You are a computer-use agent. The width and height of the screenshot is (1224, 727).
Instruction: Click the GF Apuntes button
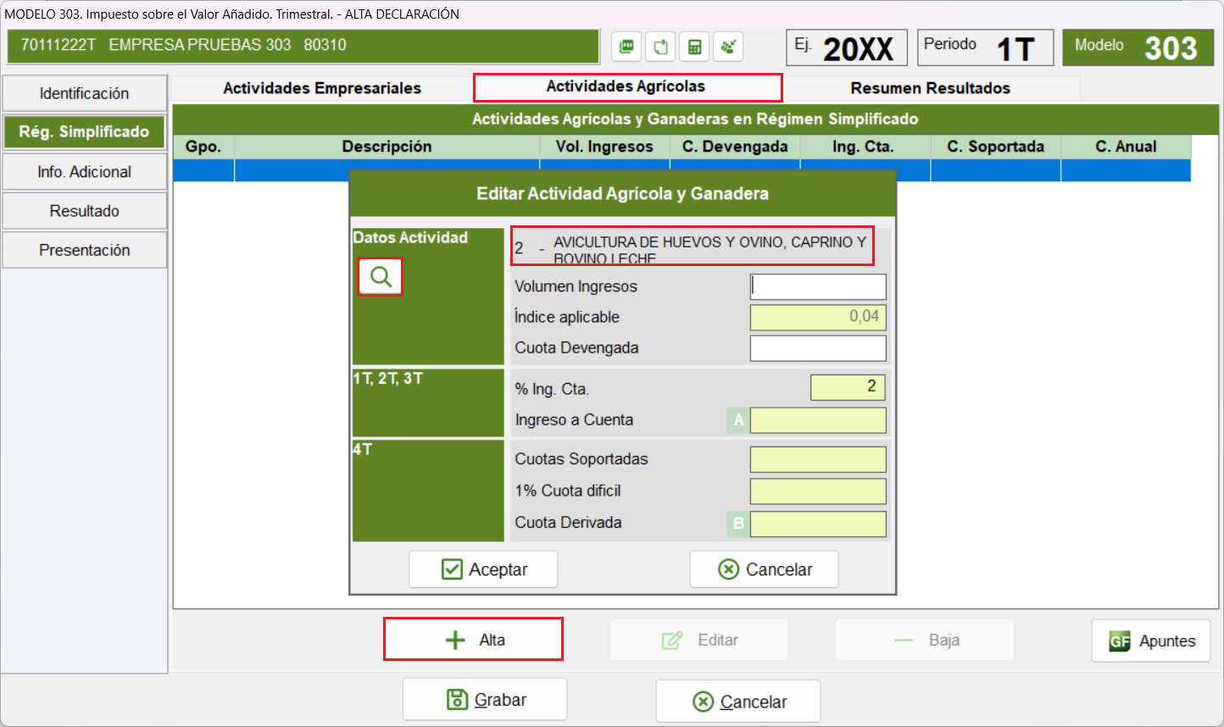[x=1150, y=641]
